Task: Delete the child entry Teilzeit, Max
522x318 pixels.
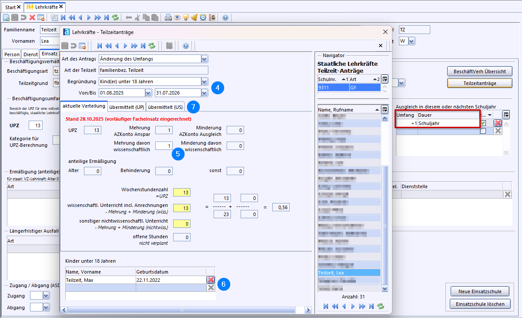Action: pyautogui.click(x=211, y=280)
